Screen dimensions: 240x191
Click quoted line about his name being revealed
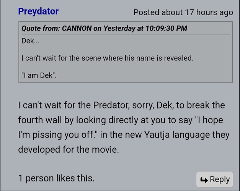pyautogui.click(x=108, y=58)
